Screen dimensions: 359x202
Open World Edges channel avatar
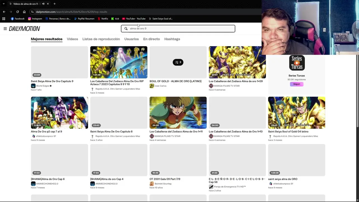tap(33, 86)
